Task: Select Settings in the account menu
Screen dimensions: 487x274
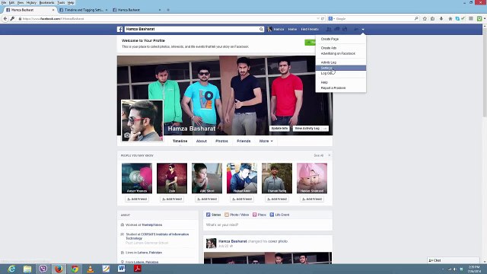Action: point(341,68)
